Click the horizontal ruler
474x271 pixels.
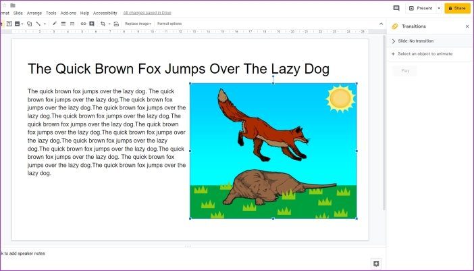pos(194,32)
